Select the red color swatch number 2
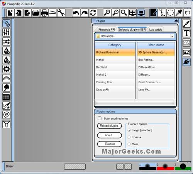This screenshot has height=174, width=193. [x=165, y=167]
